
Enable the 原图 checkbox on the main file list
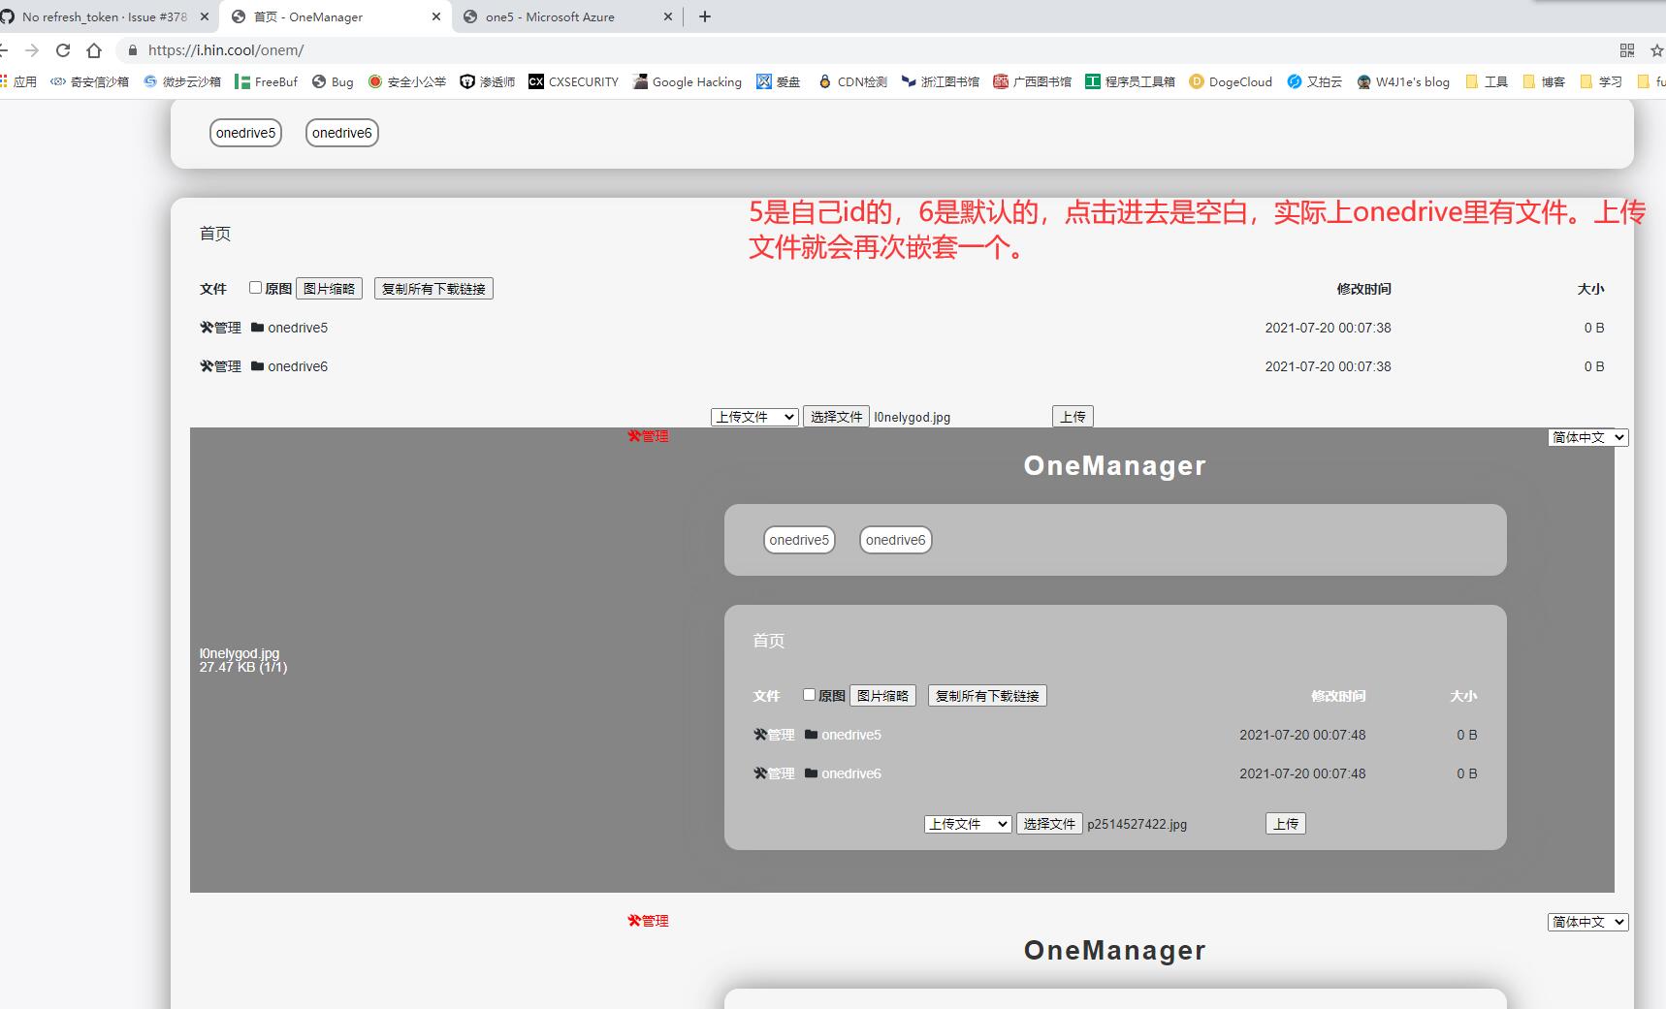[255, 288]
